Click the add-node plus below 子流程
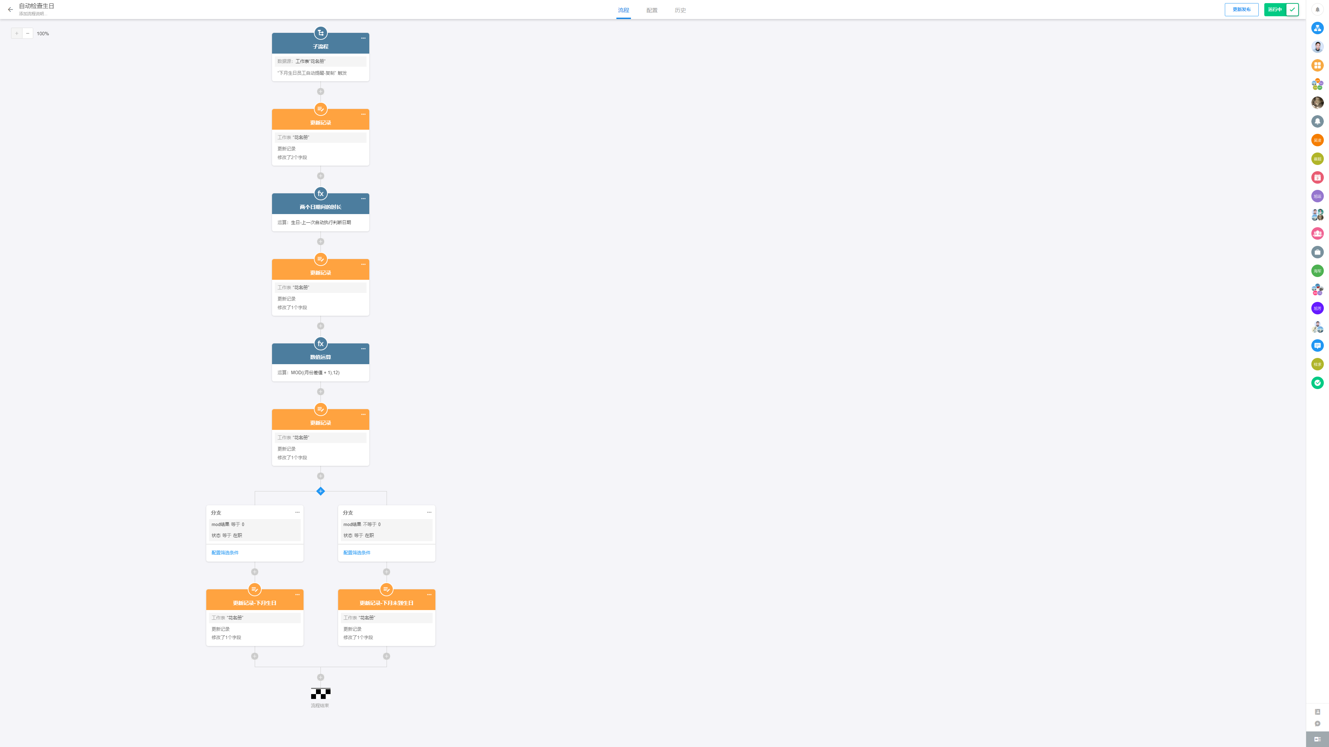The width and height of the screenshot is (1329, 747). pyautogui.click(x=320, y=92)
